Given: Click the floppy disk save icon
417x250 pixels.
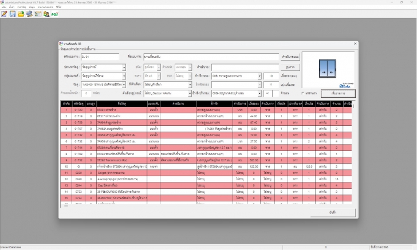Looking at the screenshot, I should [x=13, y=14].
